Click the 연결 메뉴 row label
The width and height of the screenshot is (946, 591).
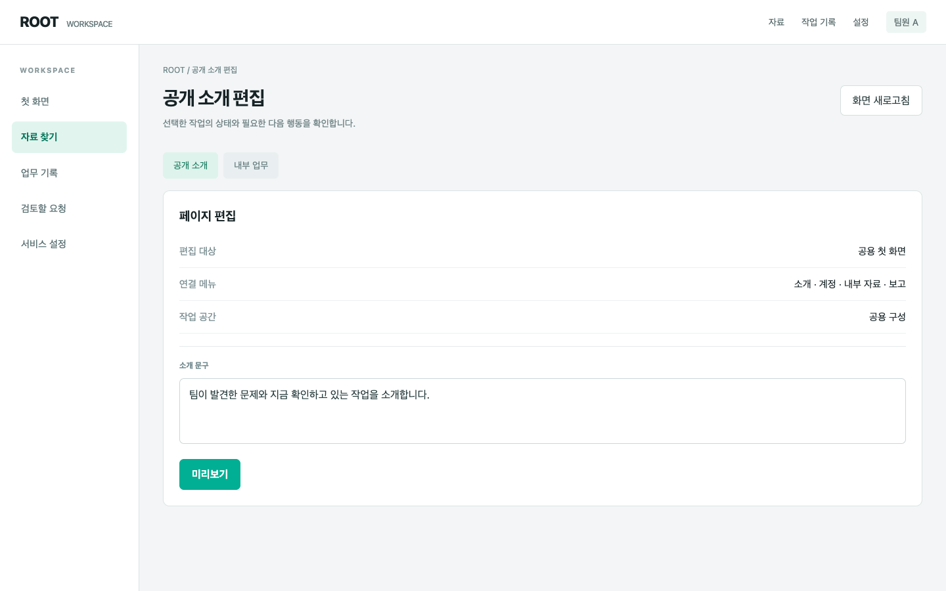pyautogui.click(x=198, y=284)
